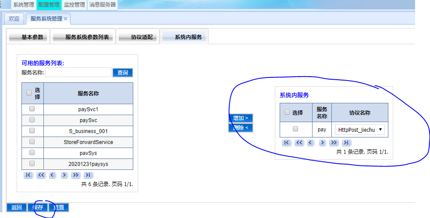This screenshot has width=430, height=218.
Task: Jump to last page in 系统内服务 pager
Action: point(346,142)
